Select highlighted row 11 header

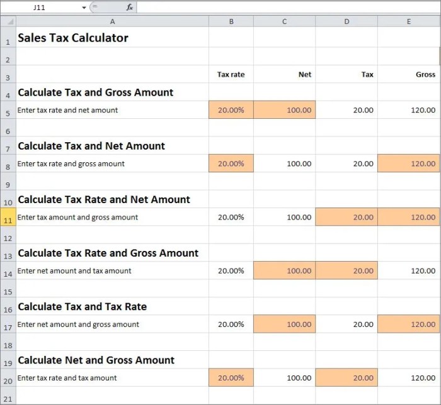click(8, 217)
